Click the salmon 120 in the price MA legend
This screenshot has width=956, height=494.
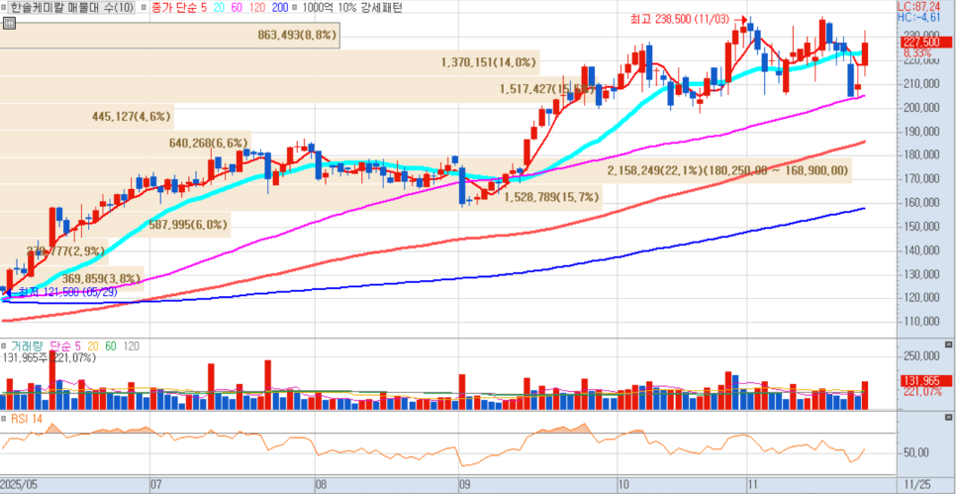(256, 7)
